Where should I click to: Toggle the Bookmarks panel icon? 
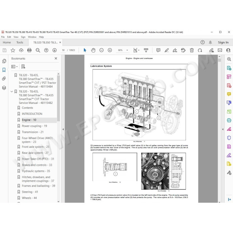(x=4, y=70)
